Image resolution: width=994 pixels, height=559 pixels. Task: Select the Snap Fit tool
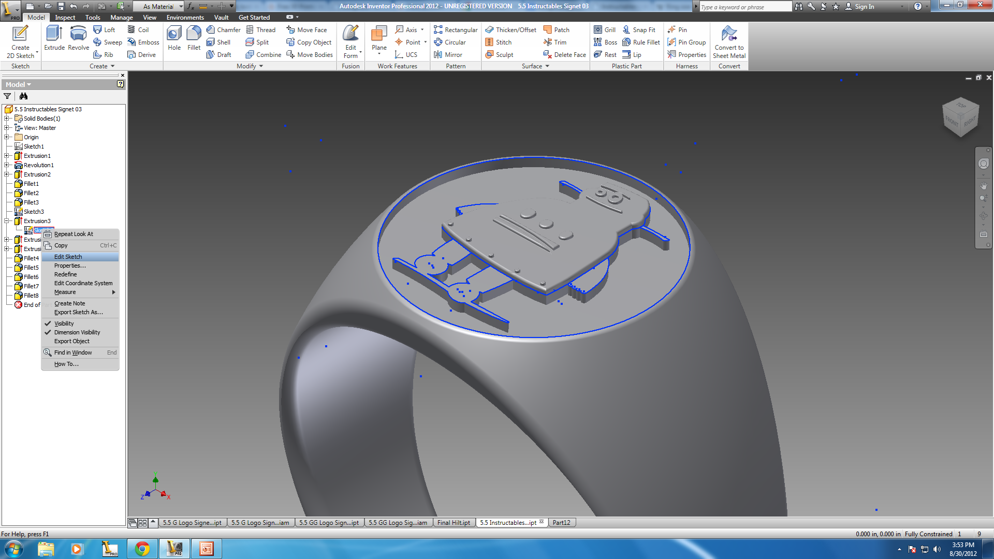coord(639,30)
